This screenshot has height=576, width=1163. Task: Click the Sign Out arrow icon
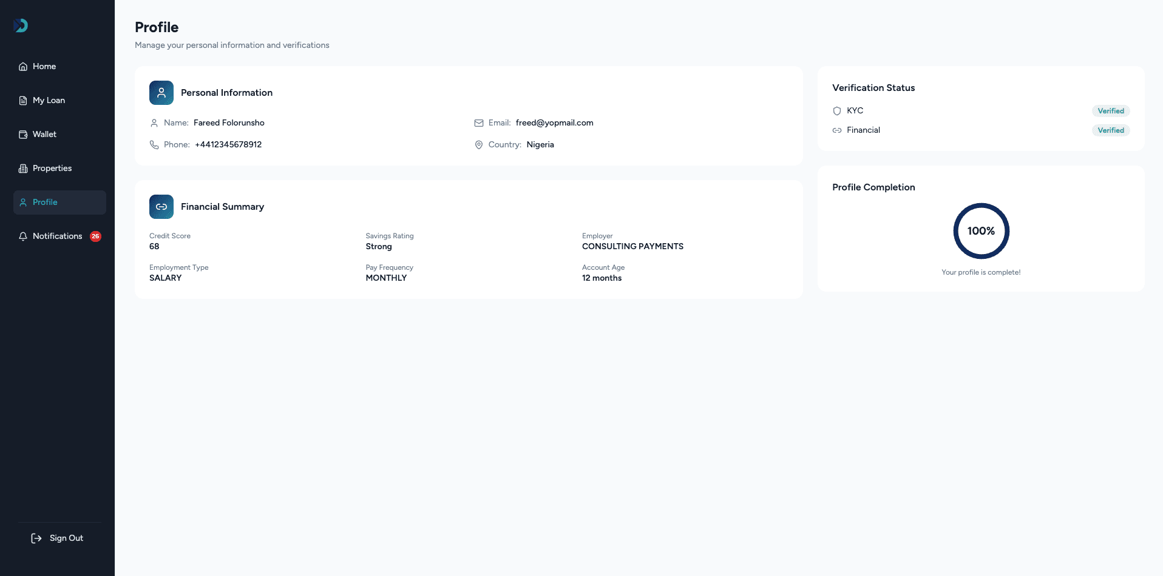(36, 538)
